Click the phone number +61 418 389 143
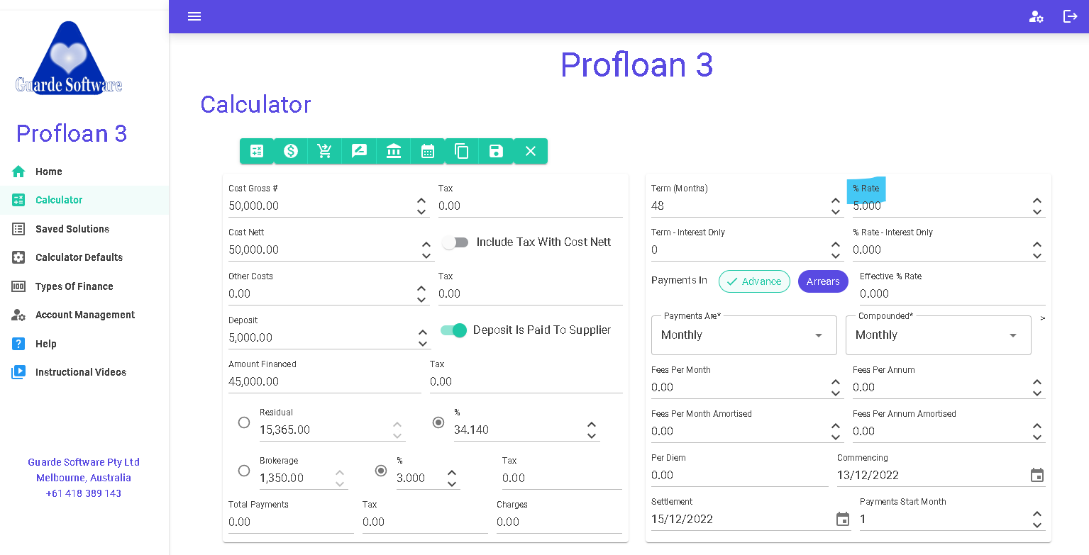Viewport: 1089px width, 555px height. click(84, 493)
